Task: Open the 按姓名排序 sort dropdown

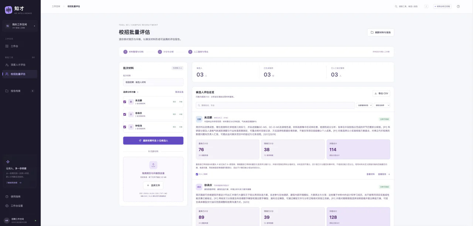Action: [x=382, y=105]
